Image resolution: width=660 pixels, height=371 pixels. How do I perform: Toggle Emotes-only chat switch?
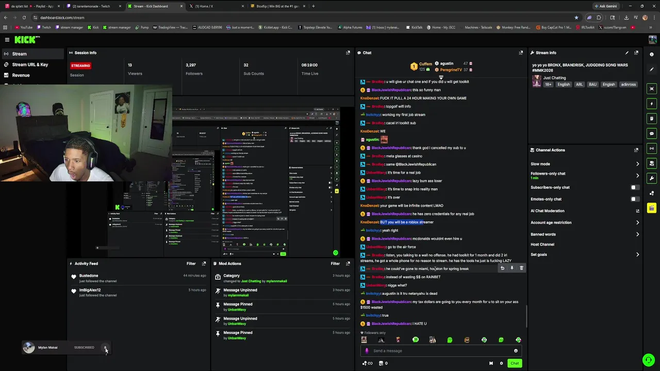(x=635, y=199)
